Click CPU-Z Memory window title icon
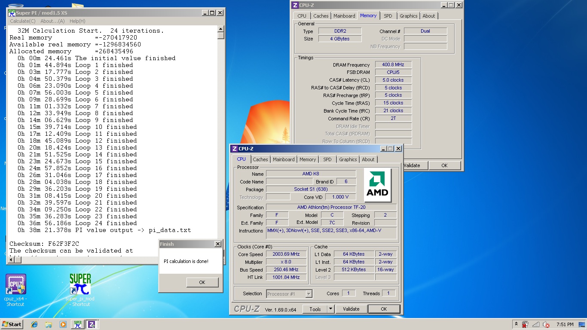 [295, 5]
